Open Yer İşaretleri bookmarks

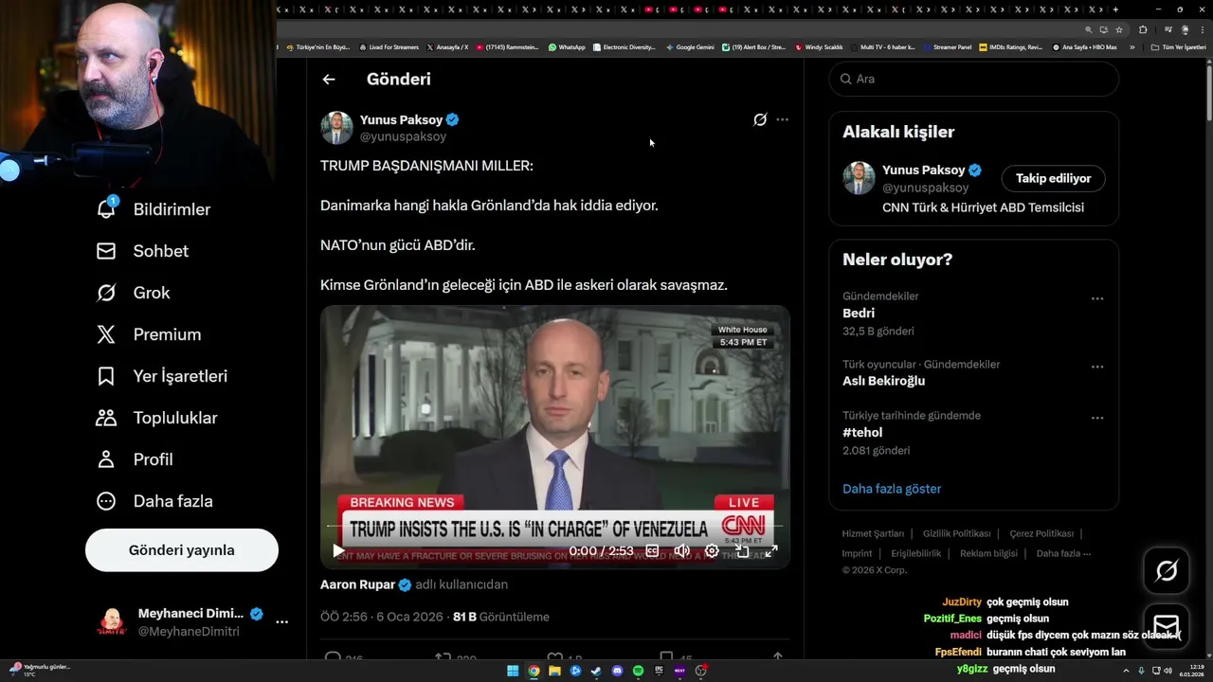click(162, 376)
